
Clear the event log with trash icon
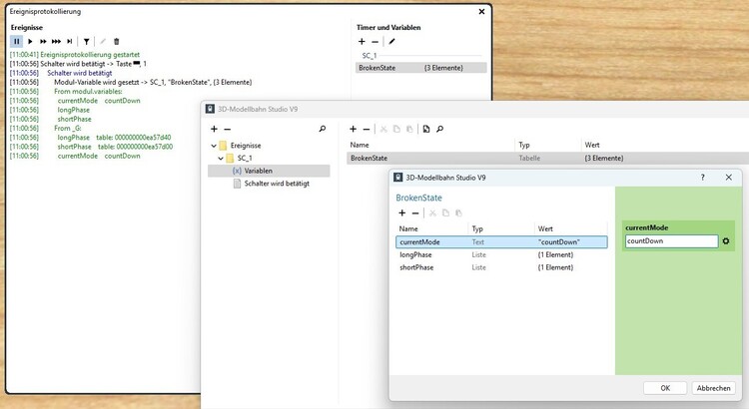(117, 42)
